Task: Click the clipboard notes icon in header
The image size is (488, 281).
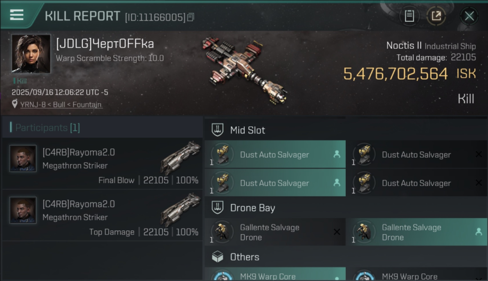Action: coord(409,16)
